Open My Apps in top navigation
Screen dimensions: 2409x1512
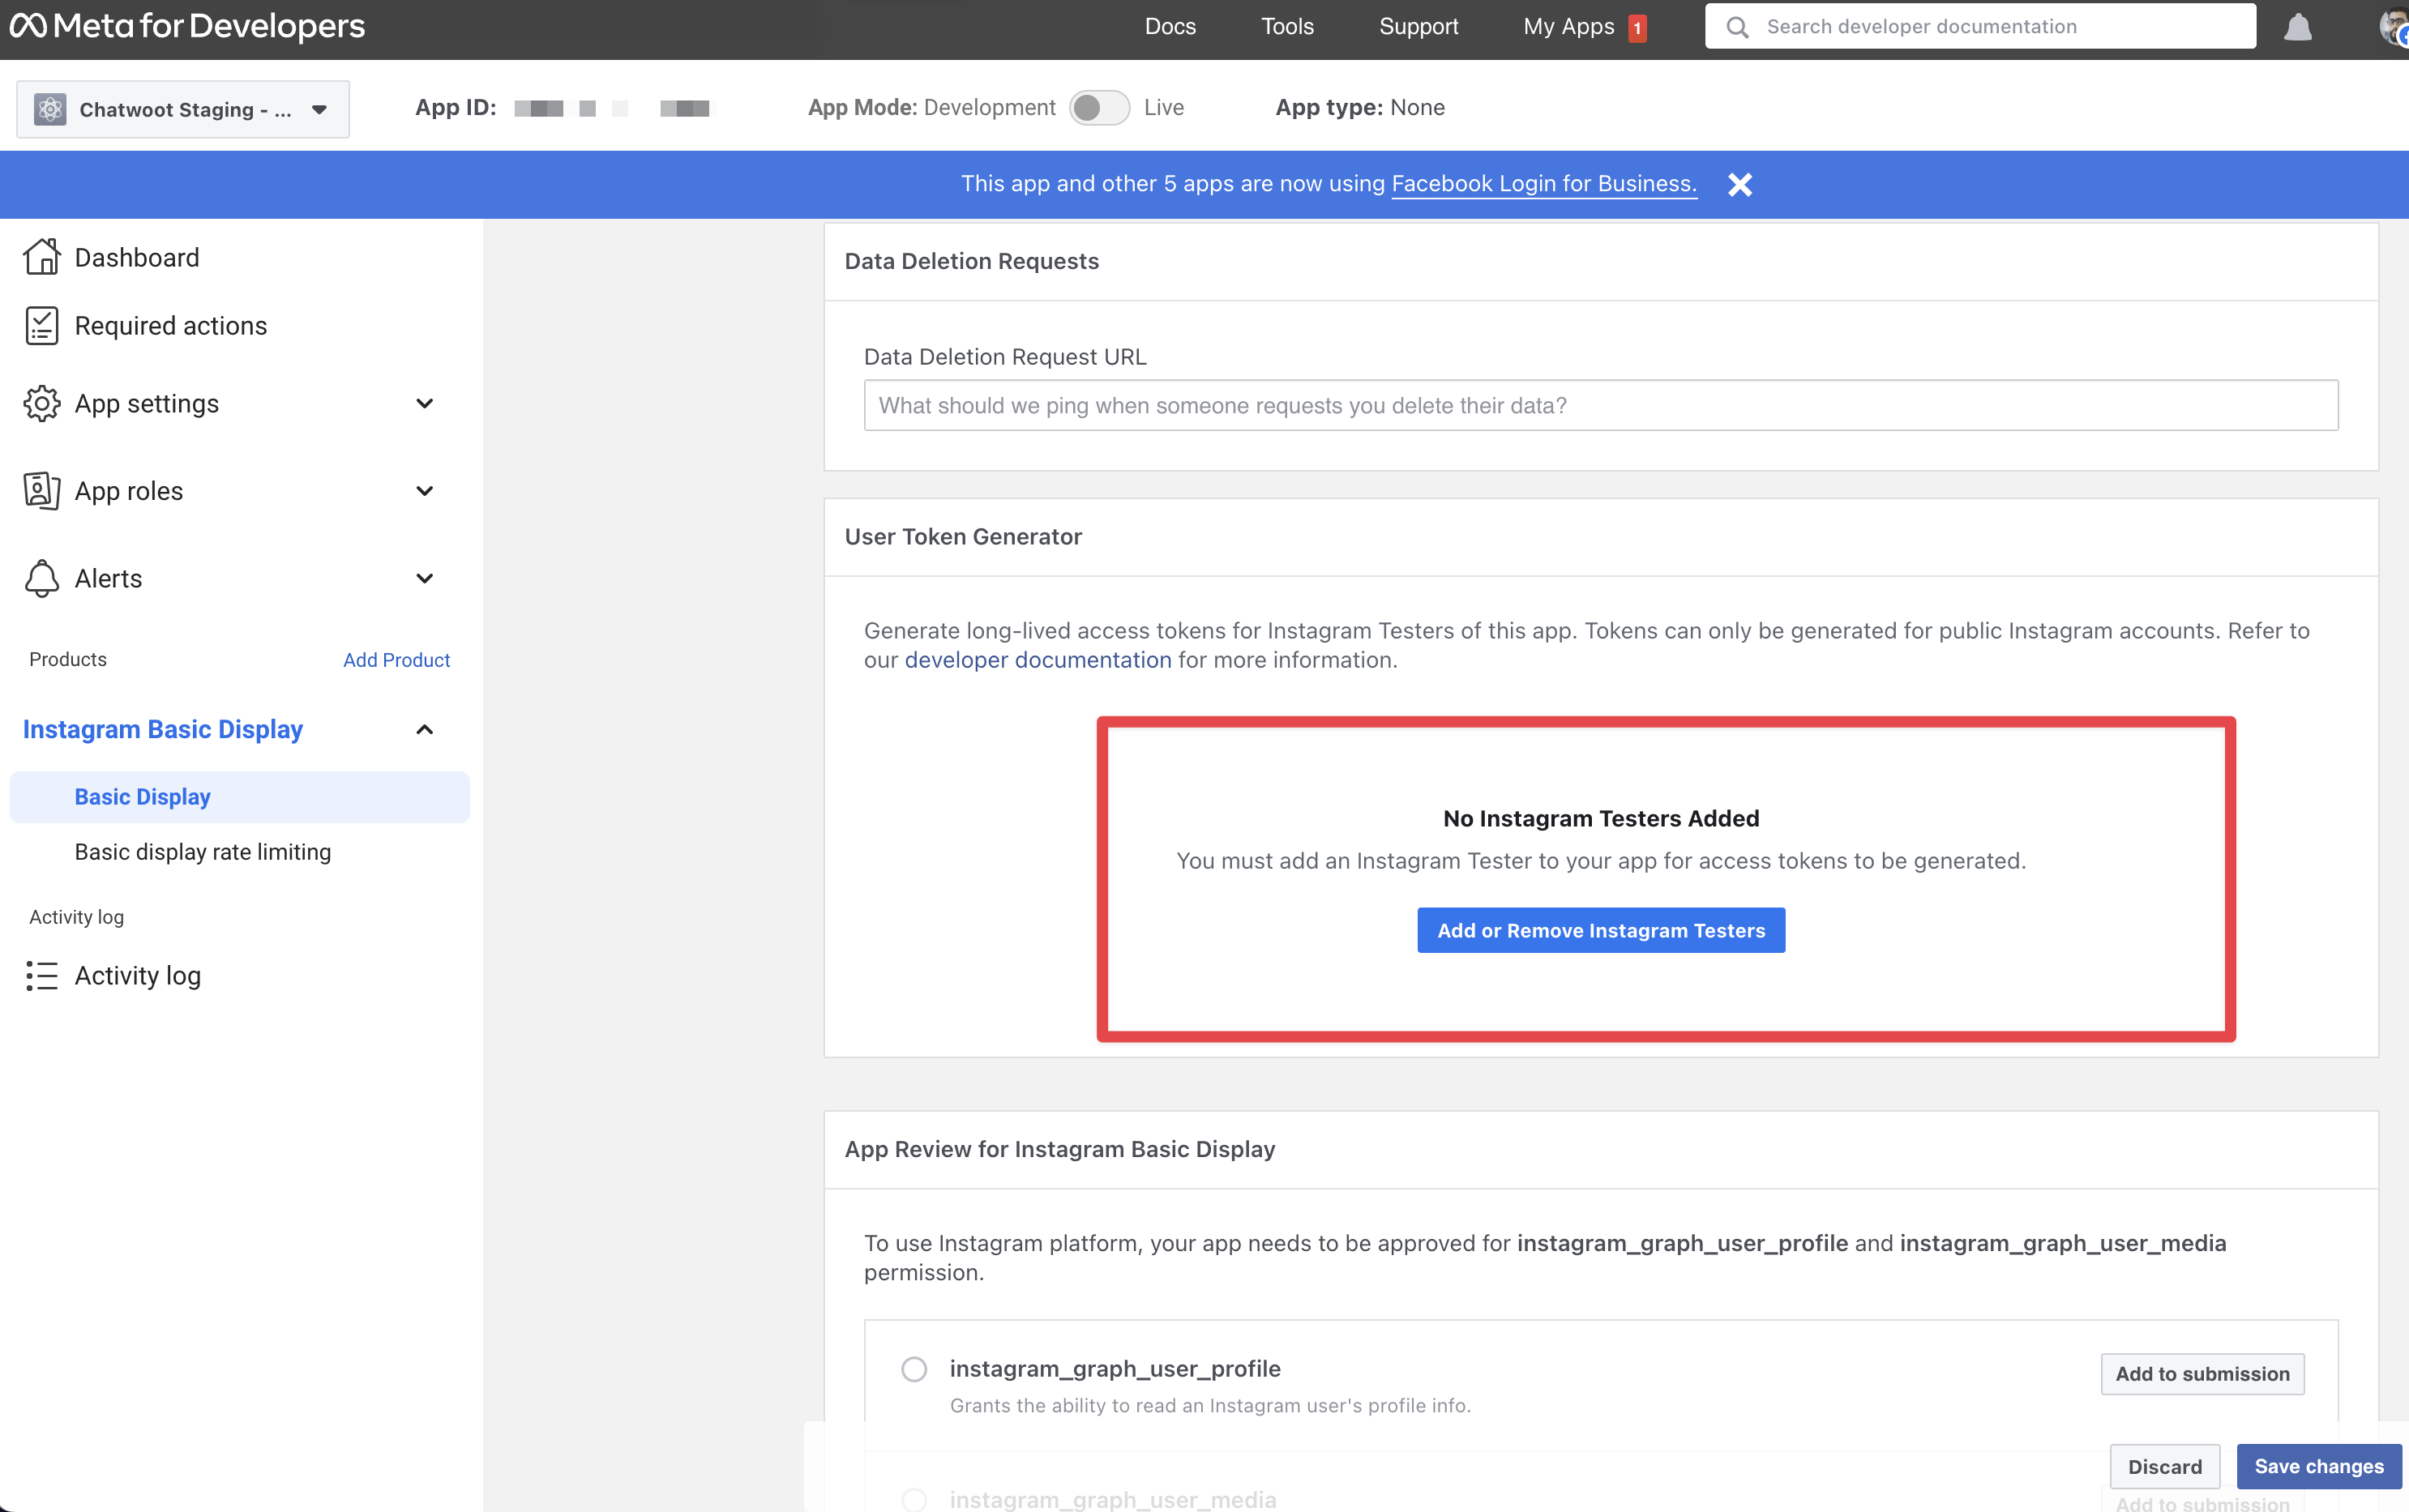1568,26
